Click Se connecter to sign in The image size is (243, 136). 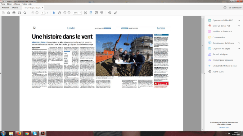click(x=235, y=8)
